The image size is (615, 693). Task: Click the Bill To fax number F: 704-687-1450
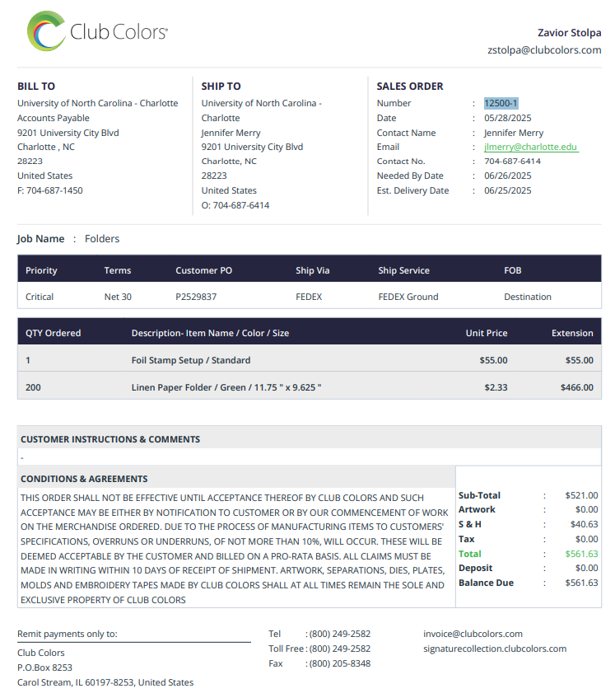[50, 190]
